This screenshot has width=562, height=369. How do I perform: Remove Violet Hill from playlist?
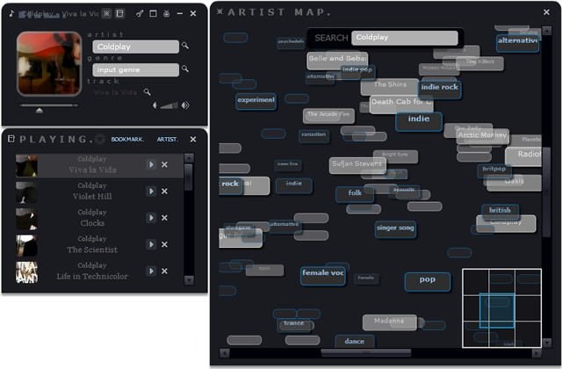pyautogui.click(x=164, y=192)
